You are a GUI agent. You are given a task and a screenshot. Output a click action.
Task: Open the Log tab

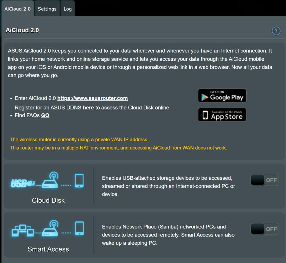[68, 8]
